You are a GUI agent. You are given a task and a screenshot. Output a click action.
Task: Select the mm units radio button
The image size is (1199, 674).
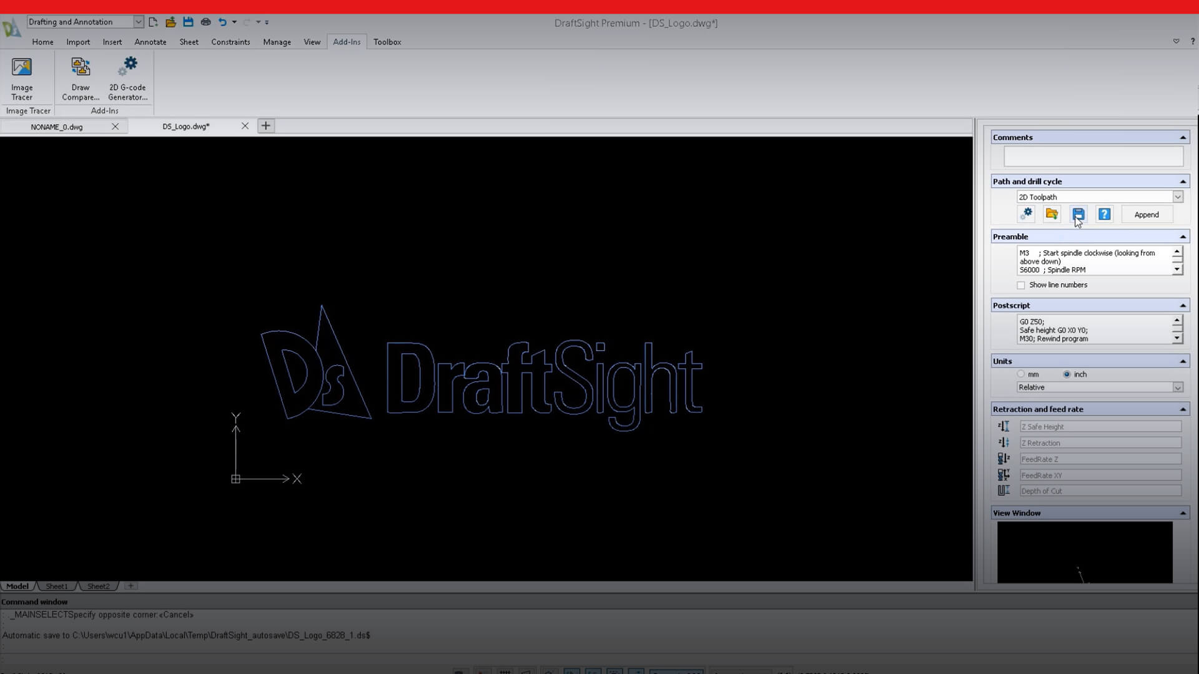click(x=1021, y=374)
